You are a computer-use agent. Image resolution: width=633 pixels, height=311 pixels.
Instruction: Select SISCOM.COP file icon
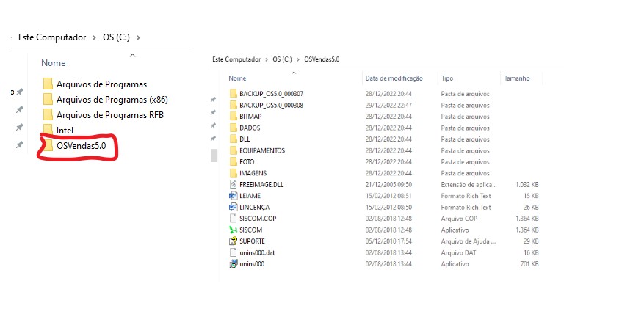pos(233,219)
